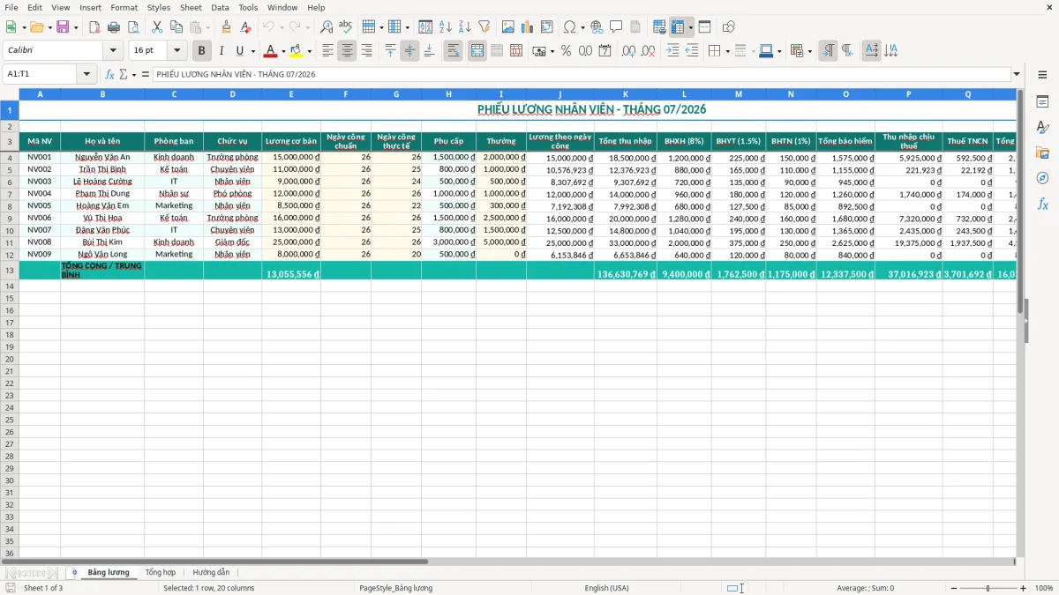This screenshot has width=1059, height=595.
Task: Click the zoom out minus button
Action: (954, 588)
